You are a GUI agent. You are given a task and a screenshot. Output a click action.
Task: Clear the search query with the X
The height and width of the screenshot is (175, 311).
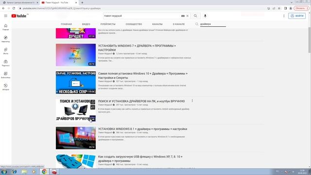coord(188,16)
